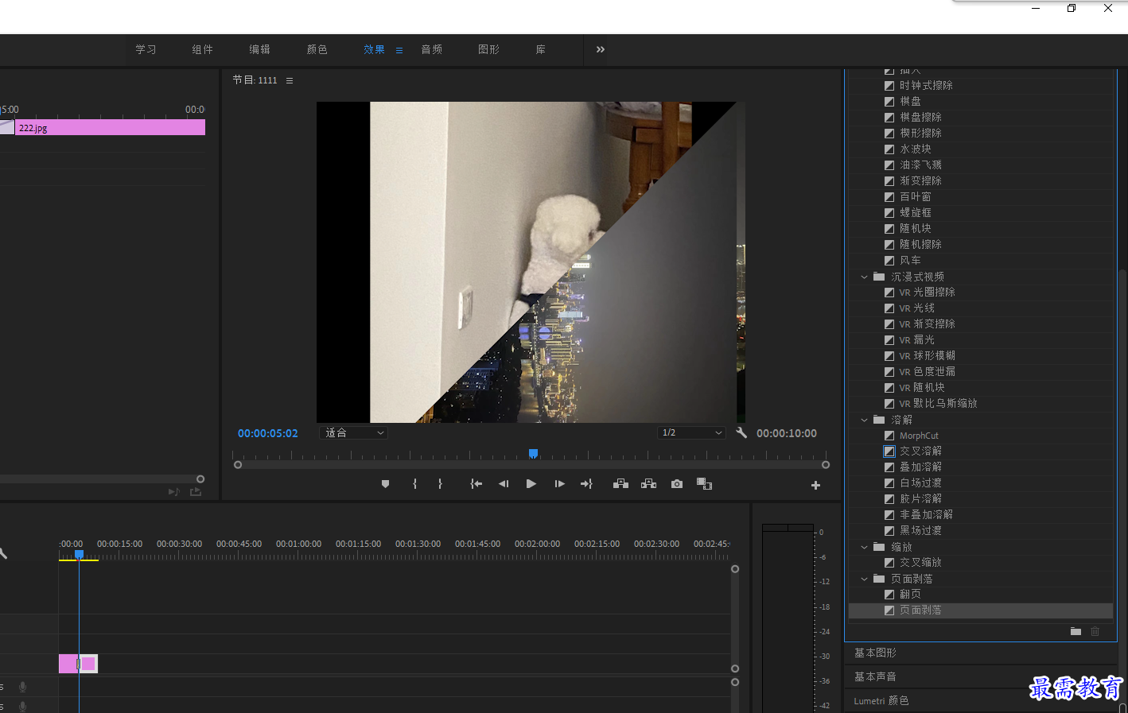1128x713 pixels.
Task: Switch to the 图形 workspace
Action: click(x=488, y=49)
